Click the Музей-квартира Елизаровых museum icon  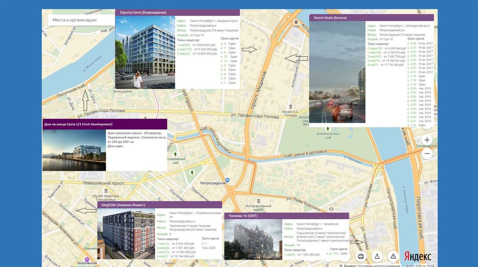click(106, 191)
